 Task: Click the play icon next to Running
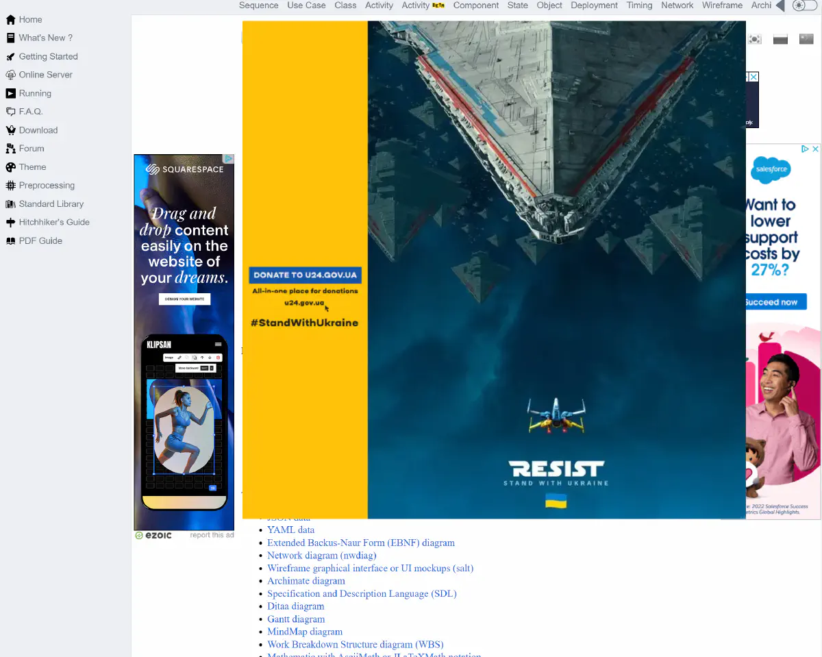point(10,94)
